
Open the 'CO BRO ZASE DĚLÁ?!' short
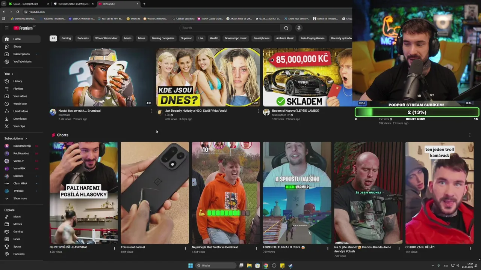(439, 193)
